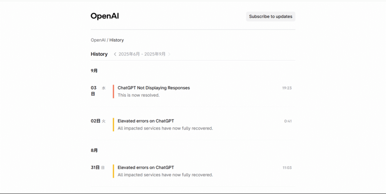Click the red severity bar on 03日 incident
The height and width of the screenshot is (194, 386).
(113, 92)
